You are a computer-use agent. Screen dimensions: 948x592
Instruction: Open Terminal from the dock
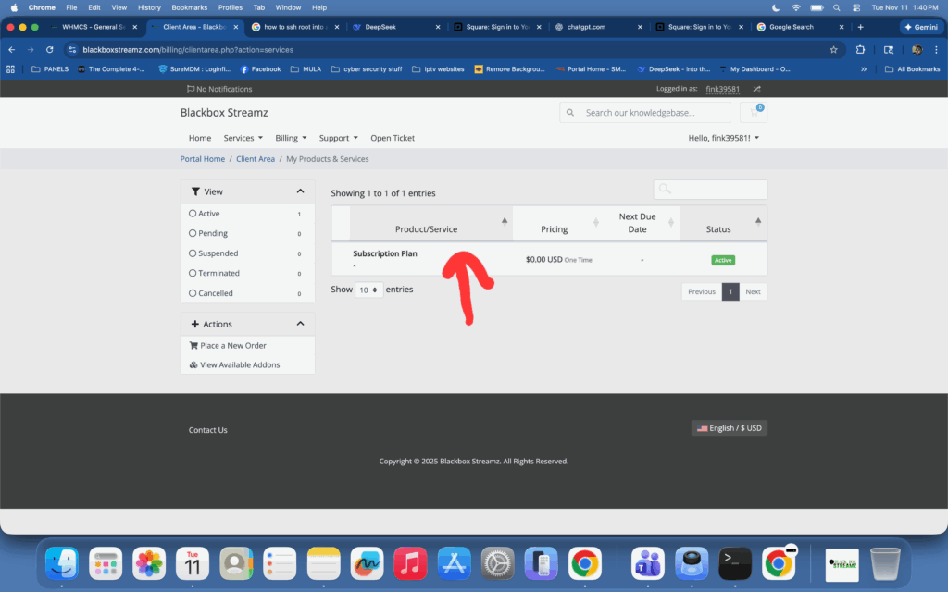(x=735, y=562)
